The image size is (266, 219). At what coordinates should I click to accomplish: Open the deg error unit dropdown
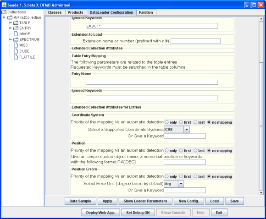click(181, 184)
